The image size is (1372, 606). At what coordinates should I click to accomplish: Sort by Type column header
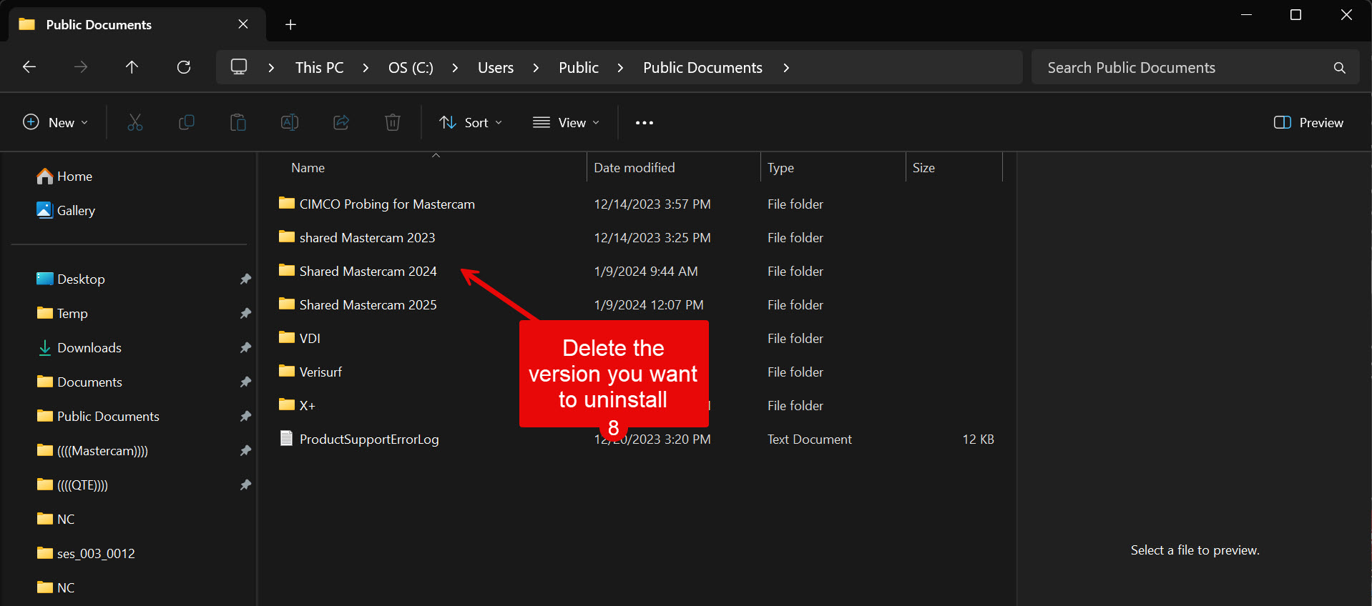[x=780, y=168]
